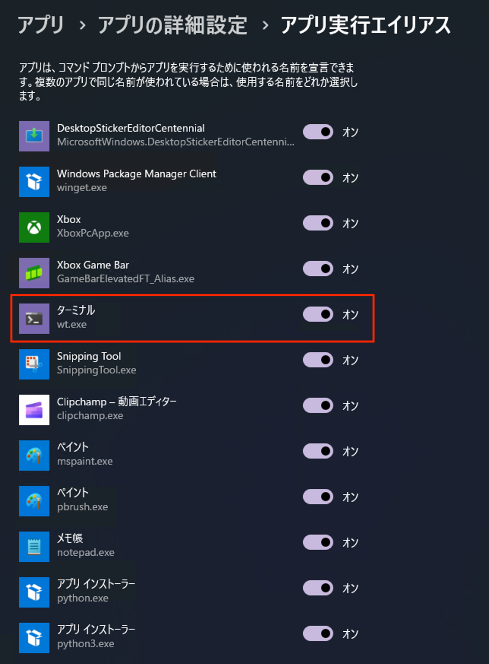Toggle off the SnippingTool.exe alias
The height and width of the screenshot is (664, 489).
(318, 360)
